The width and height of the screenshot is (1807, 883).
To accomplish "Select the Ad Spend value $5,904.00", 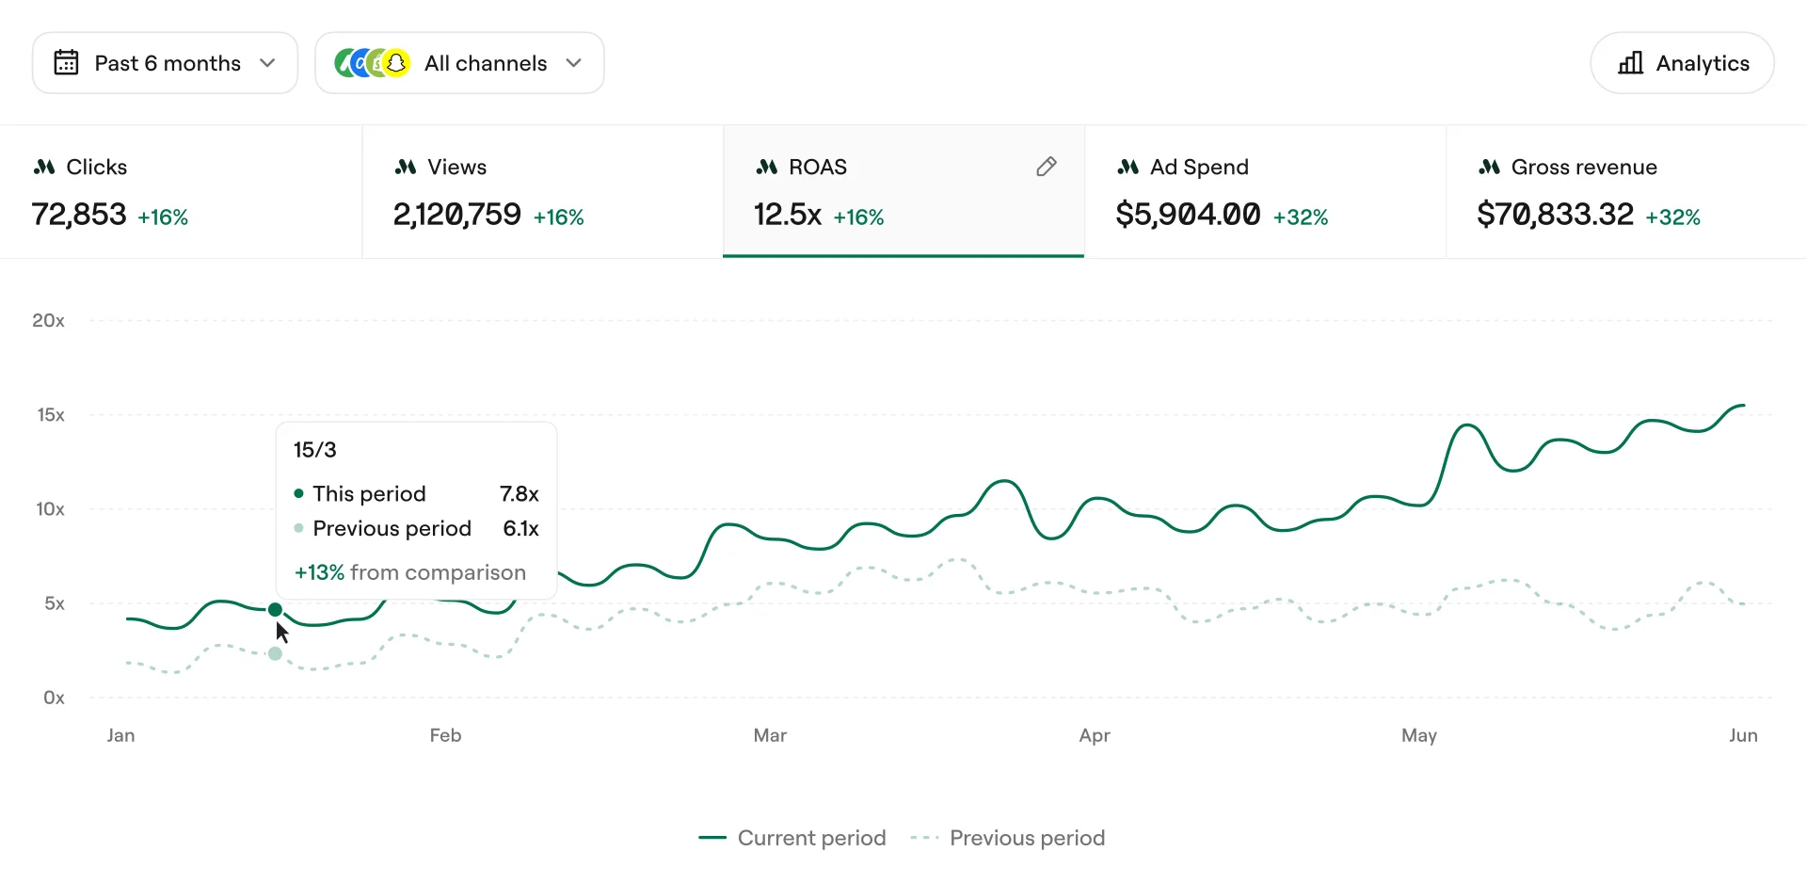I will pos(1188,215).
